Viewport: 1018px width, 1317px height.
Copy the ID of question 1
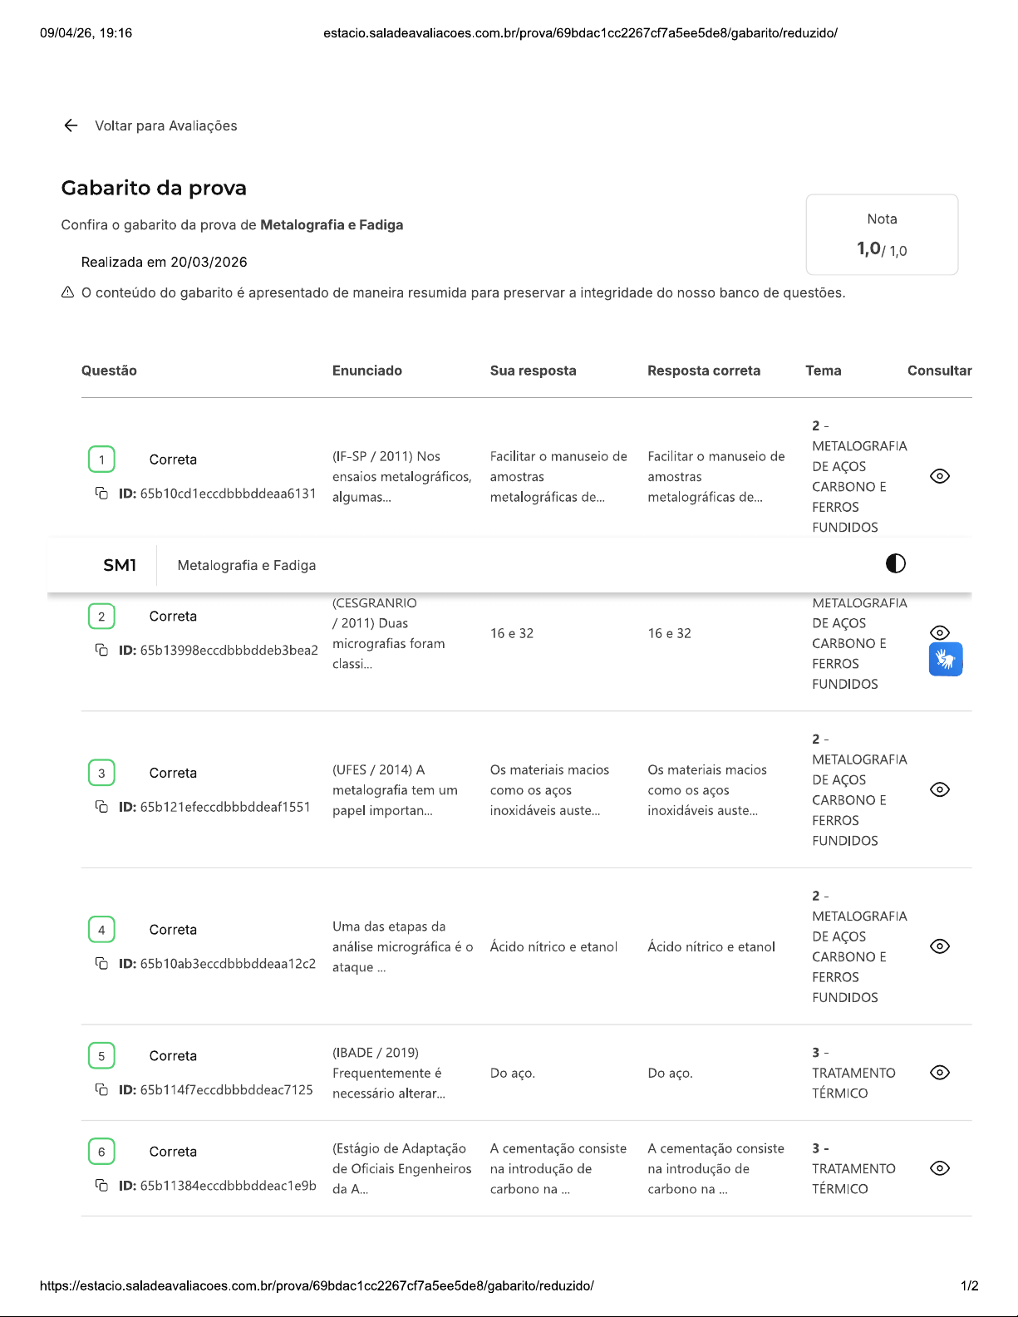[101, 494]
